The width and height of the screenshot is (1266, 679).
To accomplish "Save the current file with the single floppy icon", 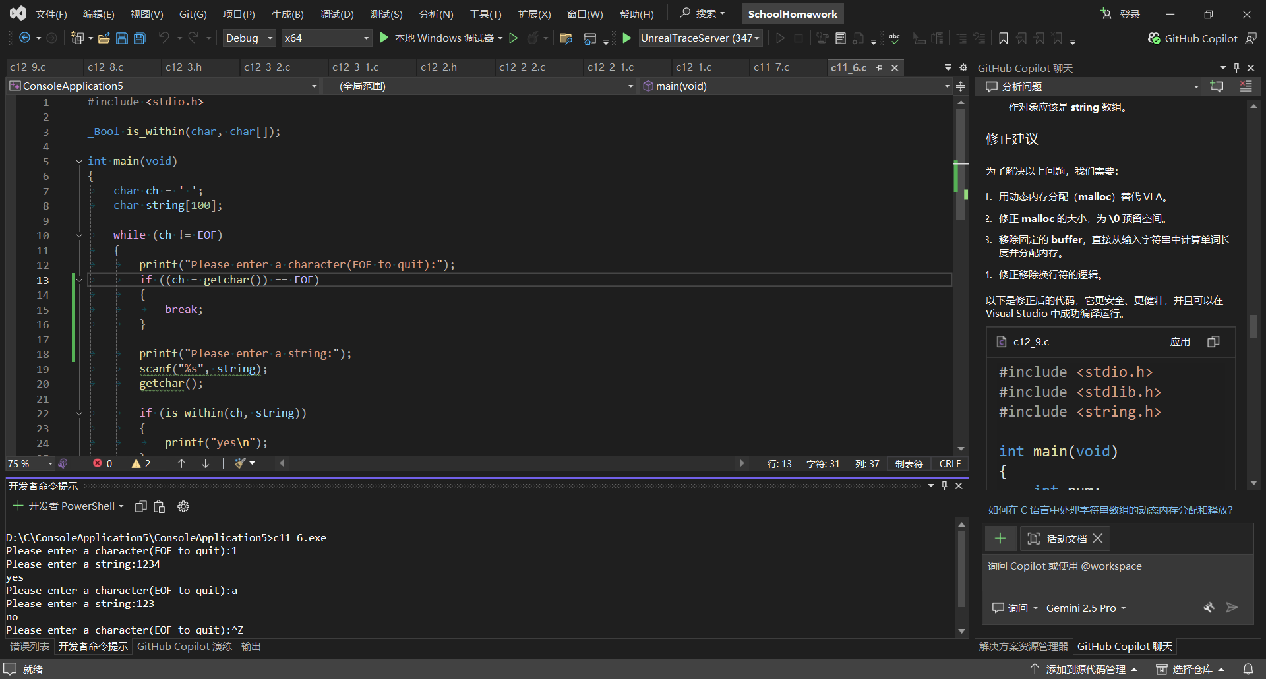I will (122, 38).
